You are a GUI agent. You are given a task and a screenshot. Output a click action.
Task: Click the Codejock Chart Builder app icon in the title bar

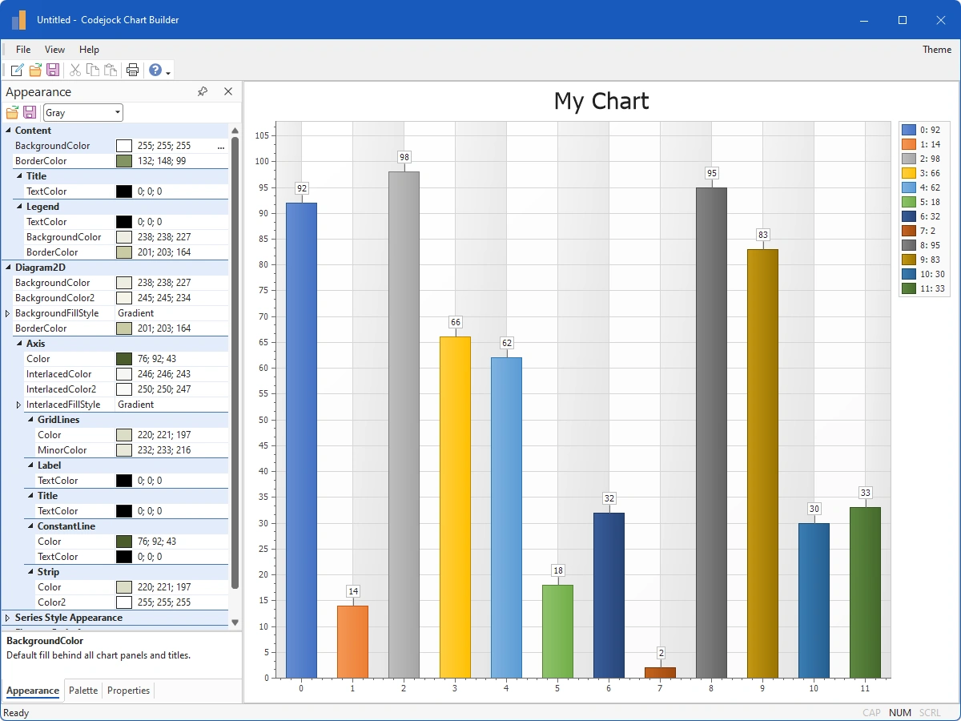(x=19, y=20)
